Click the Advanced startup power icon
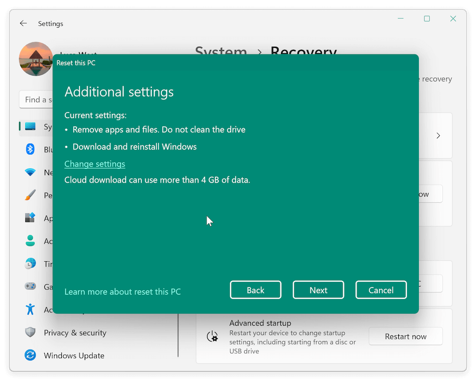The image size is (476, 381). point(213,336)
